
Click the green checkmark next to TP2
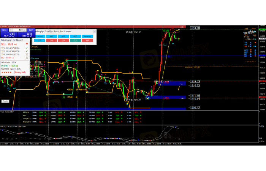pos(27,51)
